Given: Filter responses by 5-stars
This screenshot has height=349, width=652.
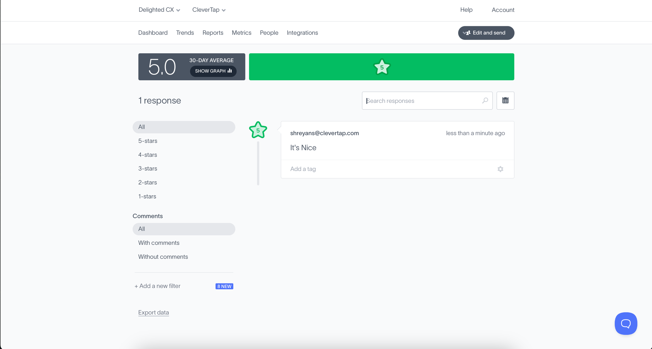Looking at the screenshot, I should pos(148,141).
